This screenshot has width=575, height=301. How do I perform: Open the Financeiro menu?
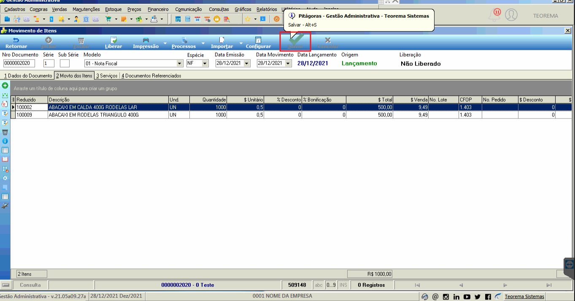click(158, 9)
